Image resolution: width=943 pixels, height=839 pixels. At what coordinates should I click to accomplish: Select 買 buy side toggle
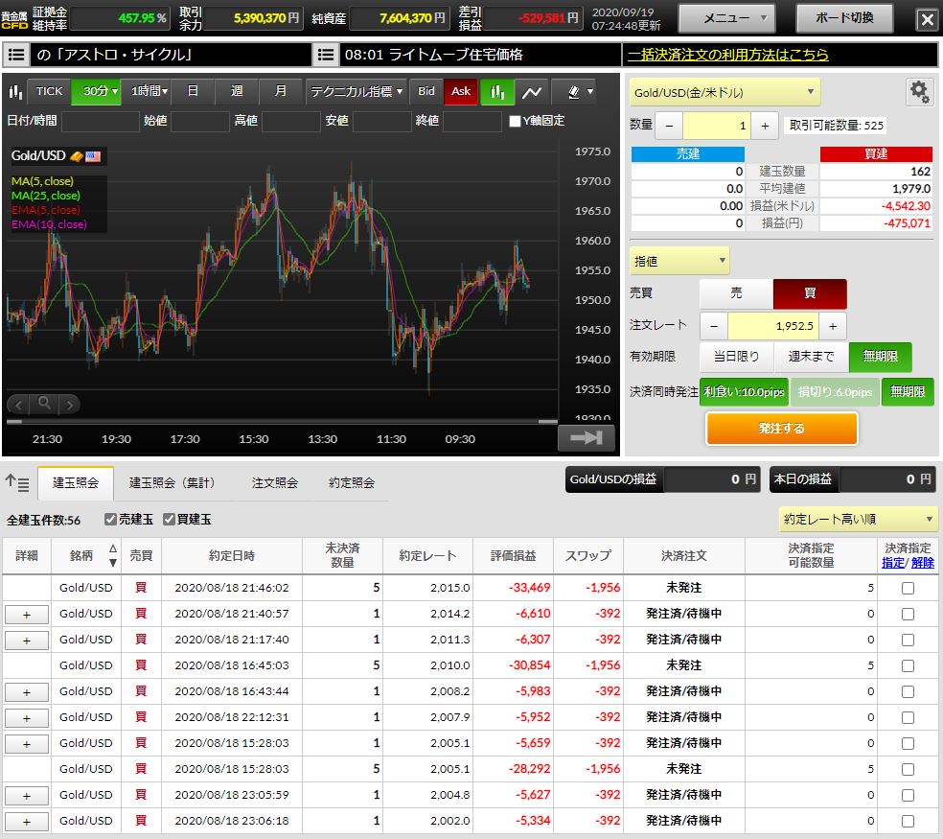click(810, 293)
